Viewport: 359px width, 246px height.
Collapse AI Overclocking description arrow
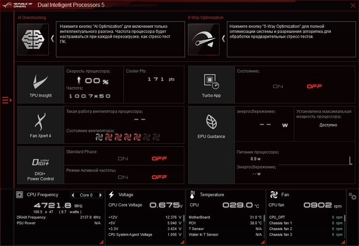52,39
